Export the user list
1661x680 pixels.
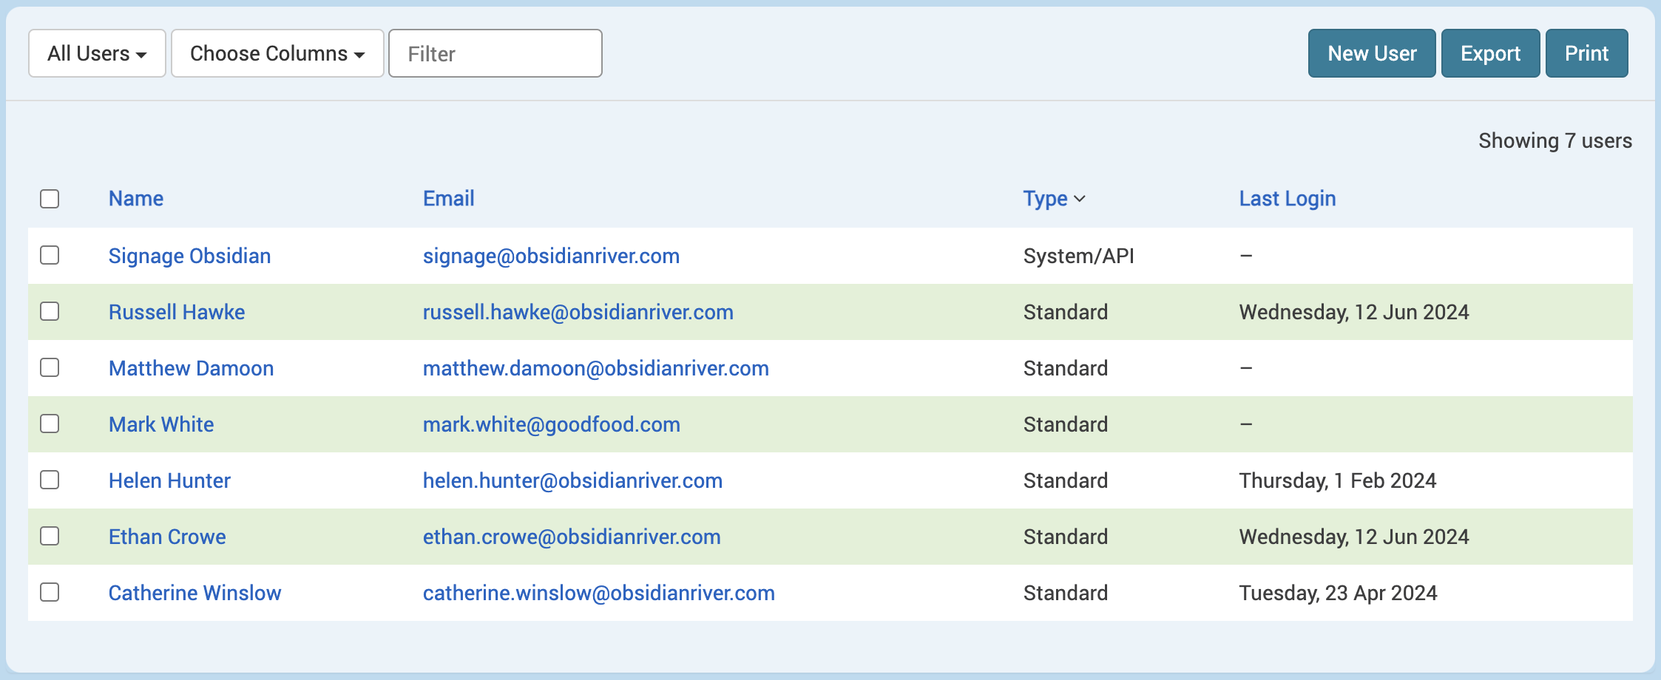(x=1490, y=53)
